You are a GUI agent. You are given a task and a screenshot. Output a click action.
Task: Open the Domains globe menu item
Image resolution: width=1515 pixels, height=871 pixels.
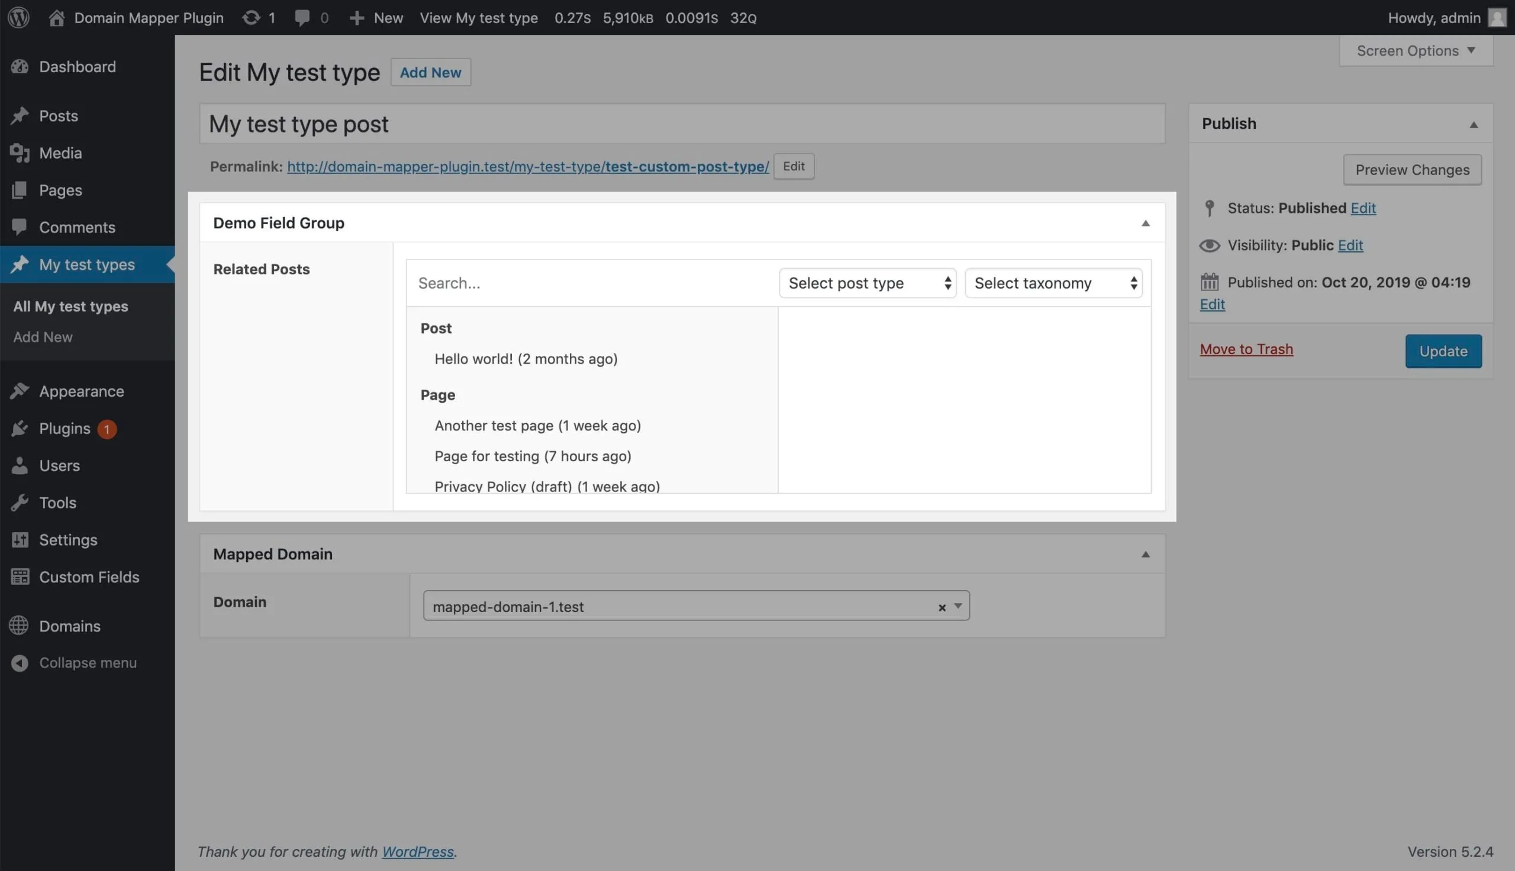tap(69, 626)
